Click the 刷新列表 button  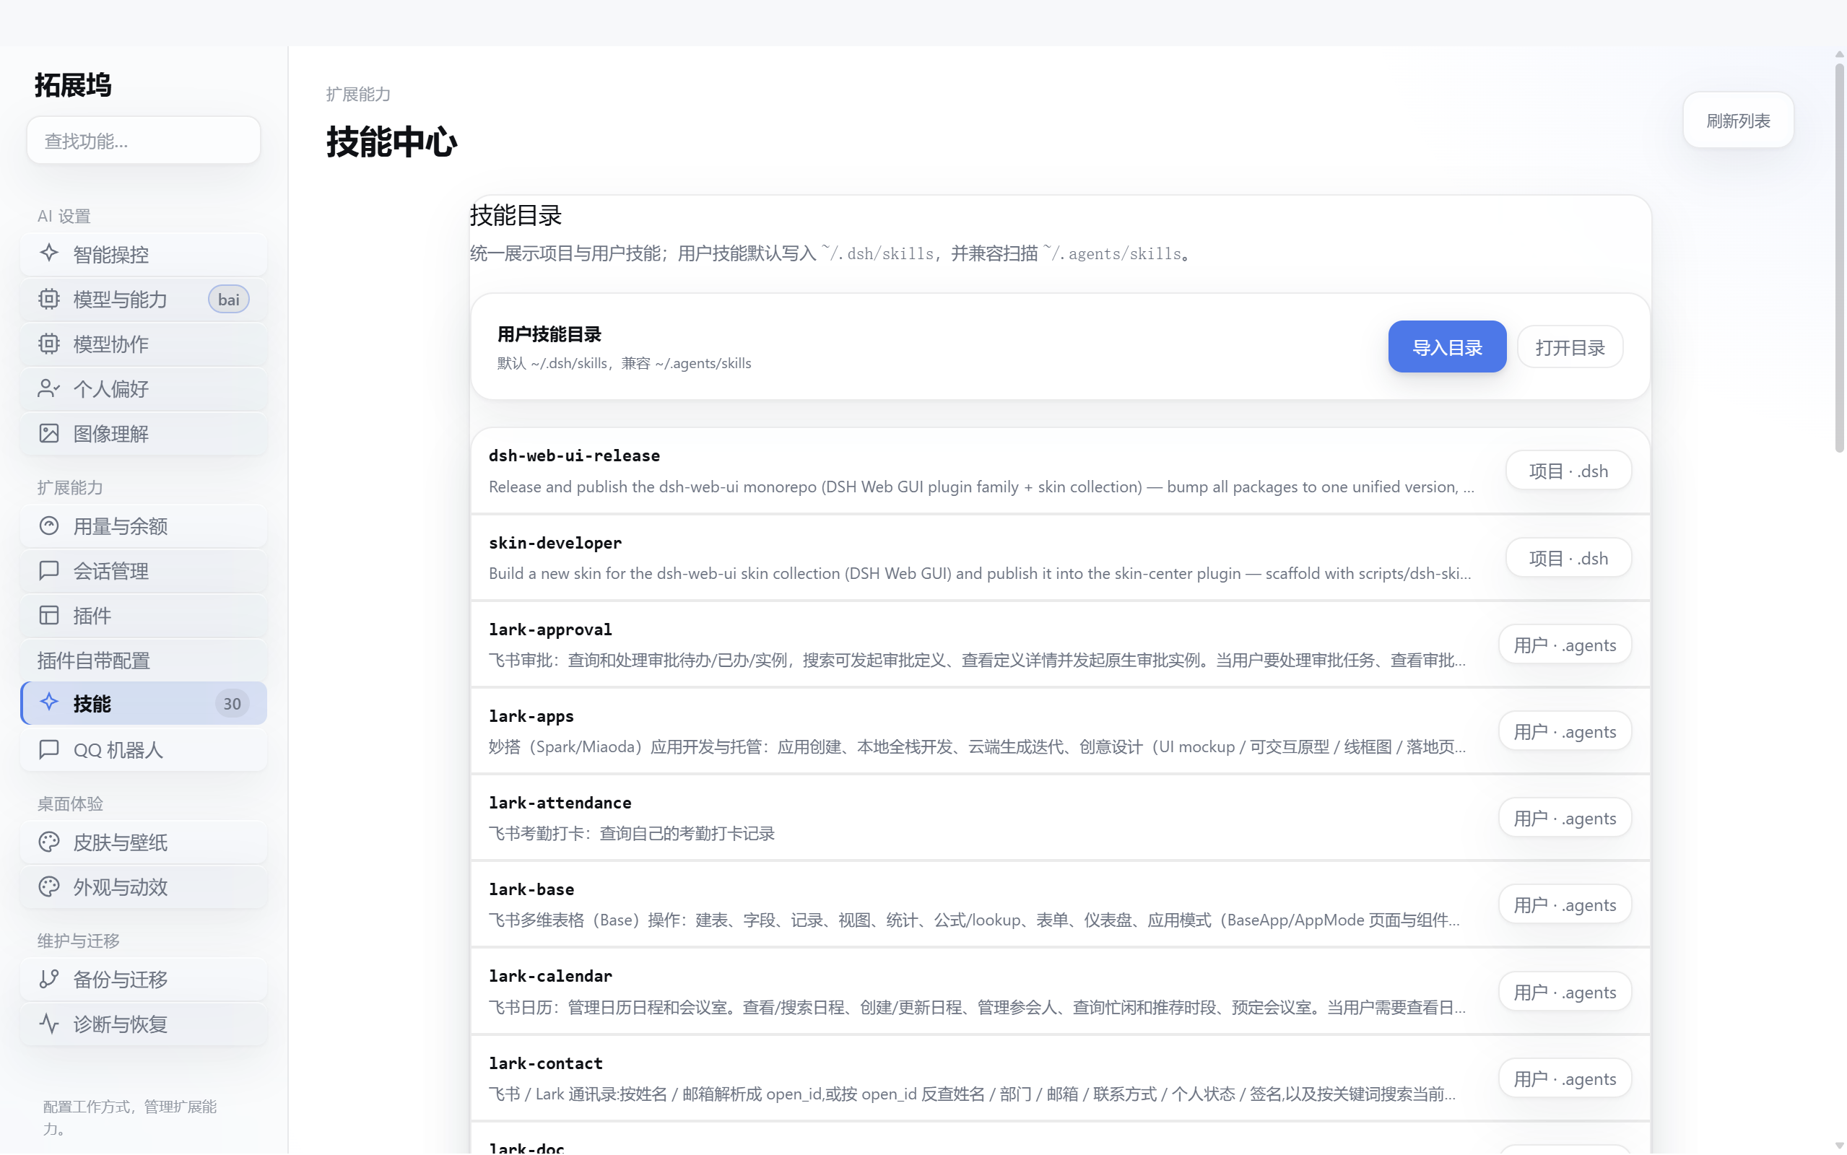point(1738,120)
